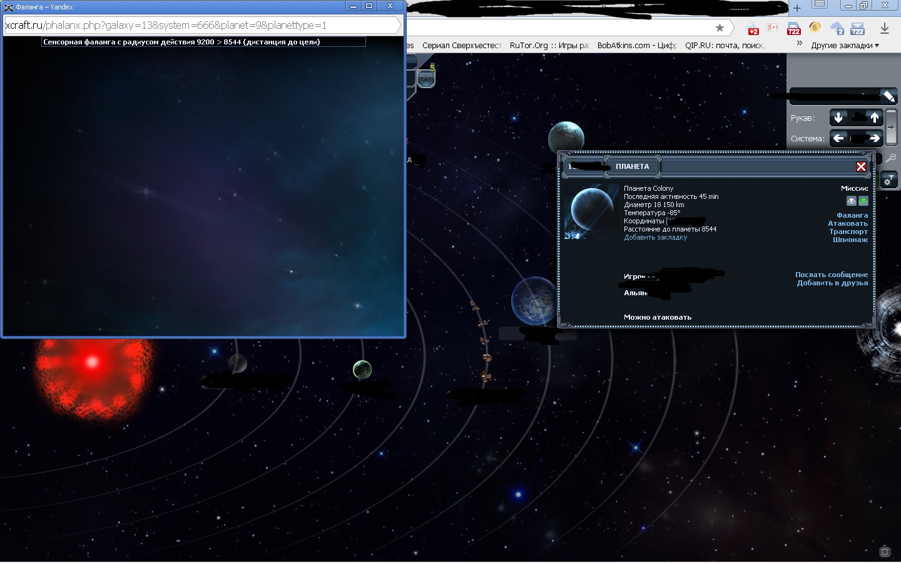
Task: Toggle the grey eye mission icon
Action: tap(851, 201)
